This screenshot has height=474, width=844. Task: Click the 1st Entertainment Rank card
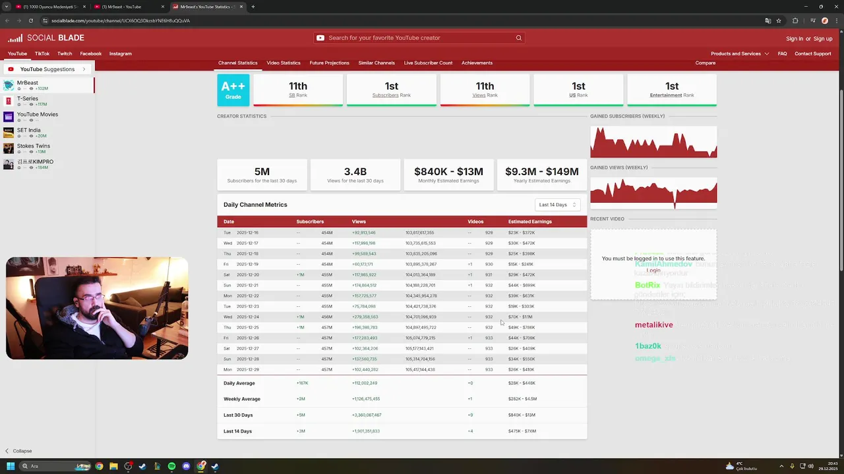pos(672,90)
